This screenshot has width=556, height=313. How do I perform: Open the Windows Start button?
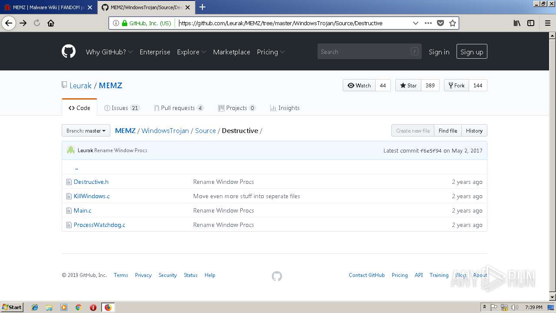coord(12,307)
